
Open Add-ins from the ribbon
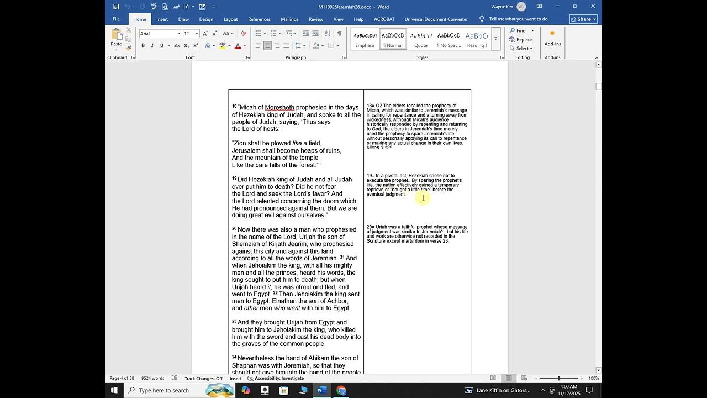point(552,38)
